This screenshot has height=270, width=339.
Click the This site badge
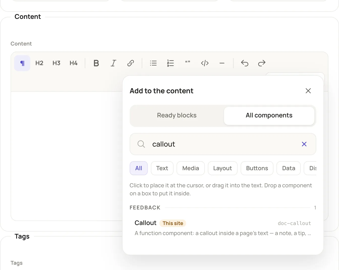[x=173, y=223]
